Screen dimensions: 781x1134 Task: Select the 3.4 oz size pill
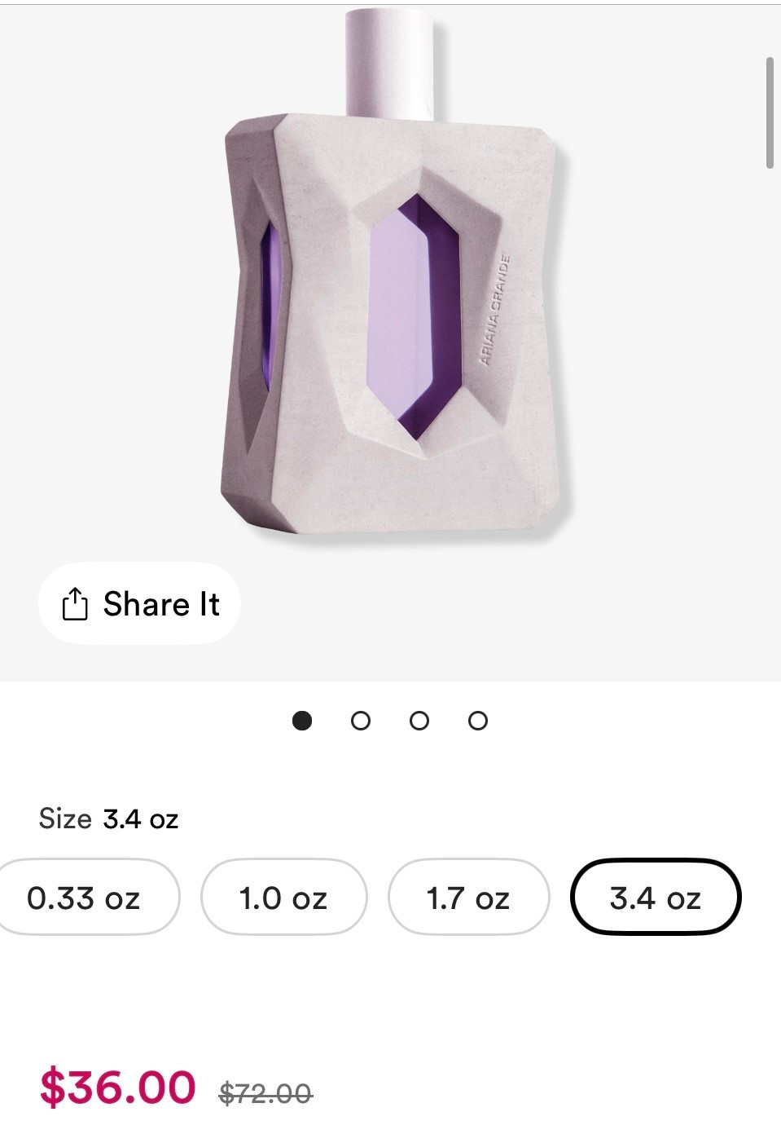pos(656,897)
